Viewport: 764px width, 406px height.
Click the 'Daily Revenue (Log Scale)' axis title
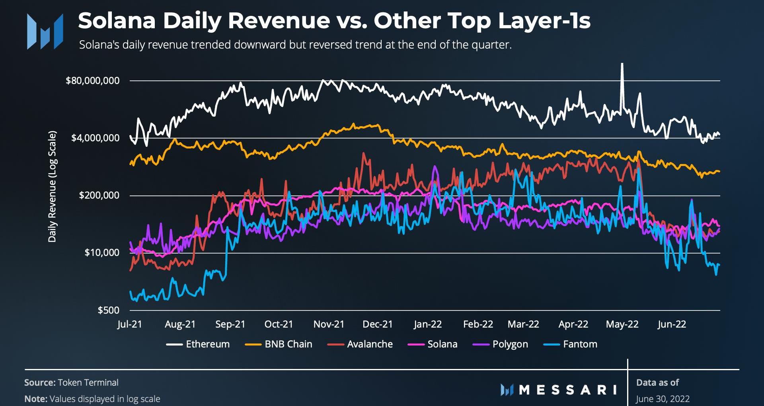pos(52,186)
